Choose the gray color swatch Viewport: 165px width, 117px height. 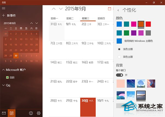pyautogui.click(x=148, y=33)
